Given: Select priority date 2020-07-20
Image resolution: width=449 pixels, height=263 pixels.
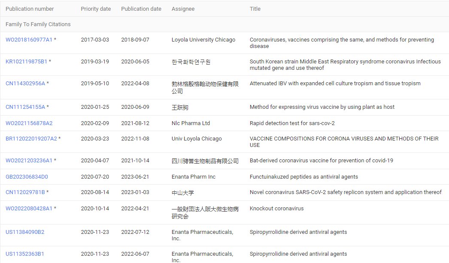Looking at the screenshot, I should 95,176.
